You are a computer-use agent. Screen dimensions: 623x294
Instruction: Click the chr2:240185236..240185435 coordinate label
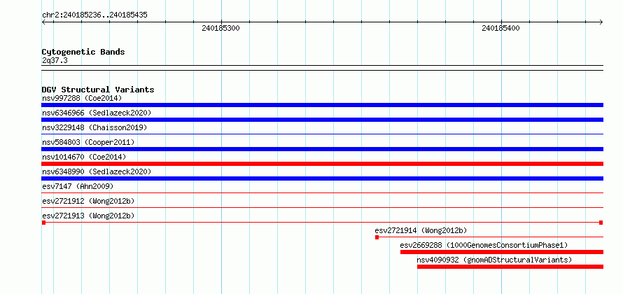pos(94,15)
